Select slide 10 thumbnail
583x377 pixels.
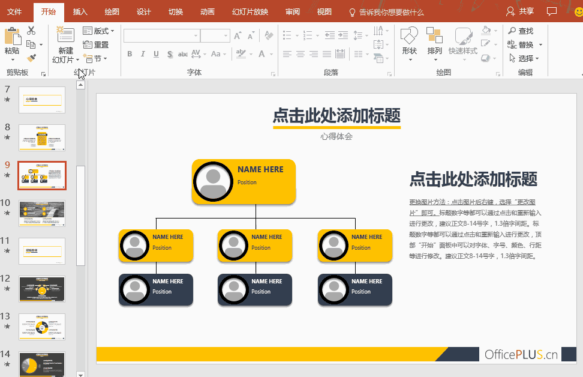[x=42, y=213]
